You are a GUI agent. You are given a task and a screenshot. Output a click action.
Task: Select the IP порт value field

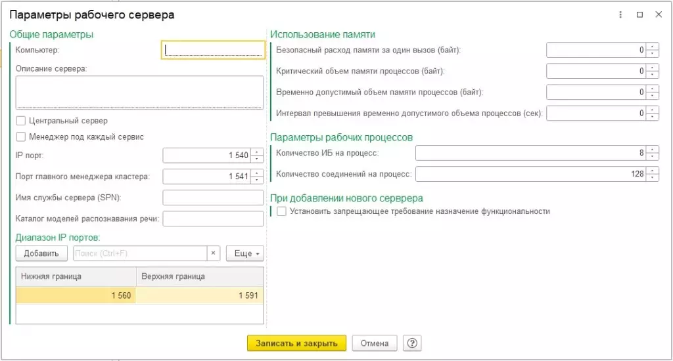click(x=208, y=155)
